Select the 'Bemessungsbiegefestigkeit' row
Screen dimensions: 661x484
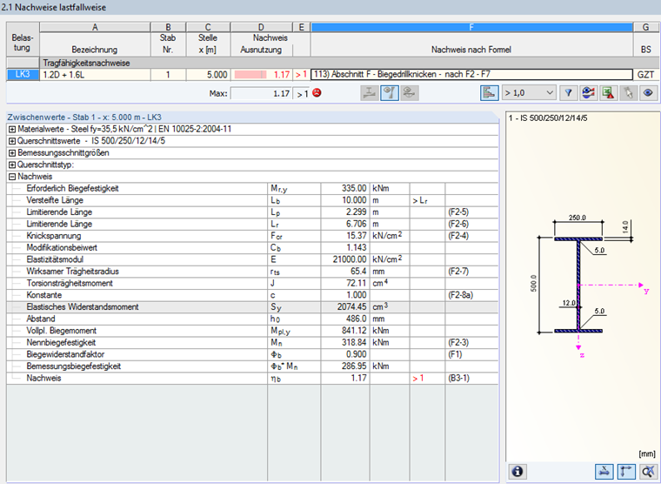(x=252, y=366)
